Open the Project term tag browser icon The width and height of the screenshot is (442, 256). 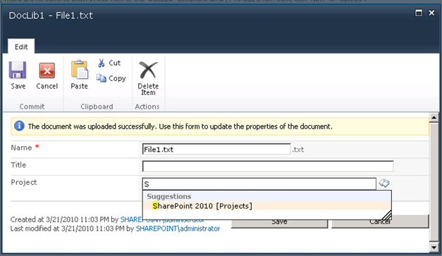pyautogui.click(x=384, y=183)
